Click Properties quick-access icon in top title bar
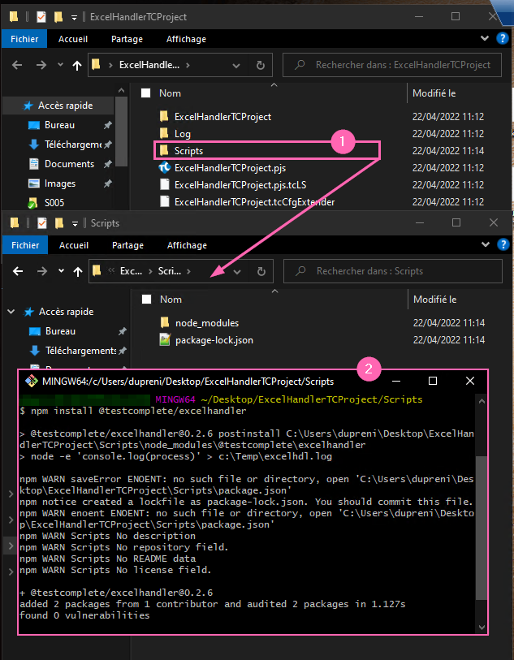Viewport: 514px width, 660px height. (41, 17)
